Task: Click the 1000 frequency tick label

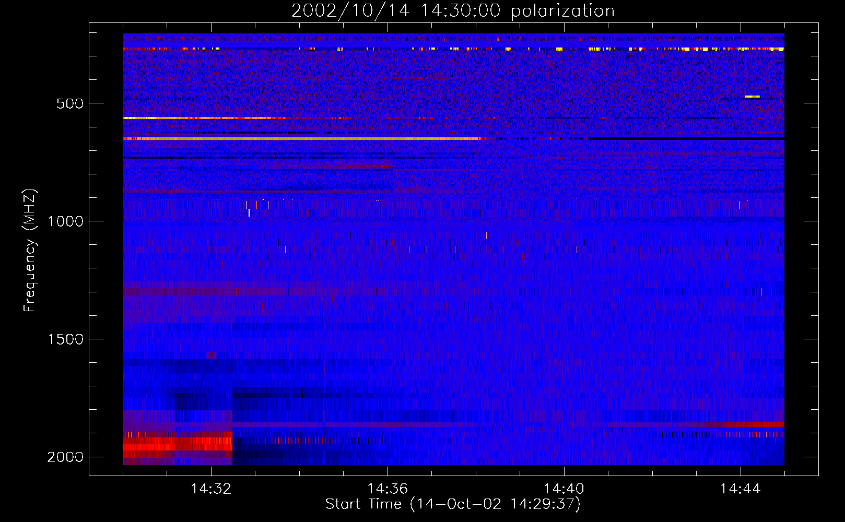Action: [x=65, y=221]
